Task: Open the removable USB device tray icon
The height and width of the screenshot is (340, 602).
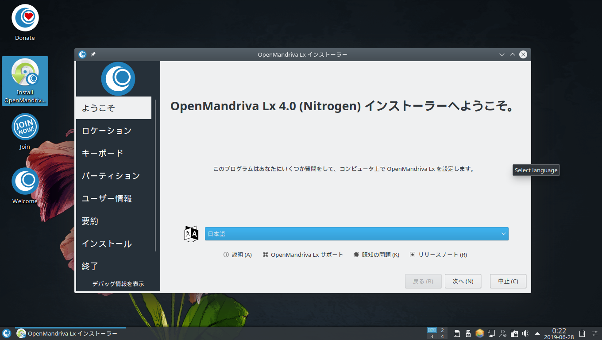Action: pos(468,333)
